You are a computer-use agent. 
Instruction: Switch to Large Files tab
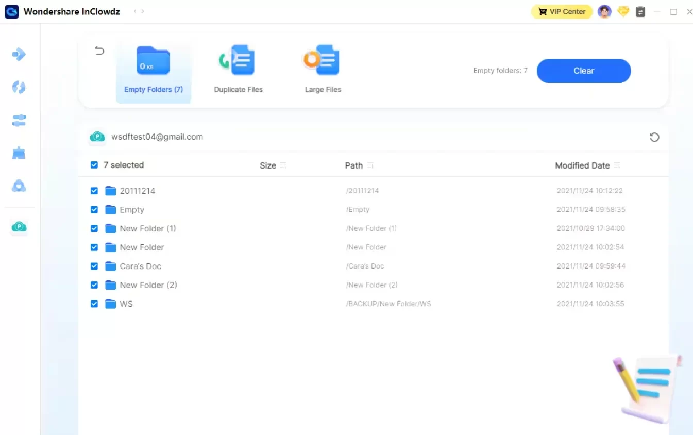323,70
